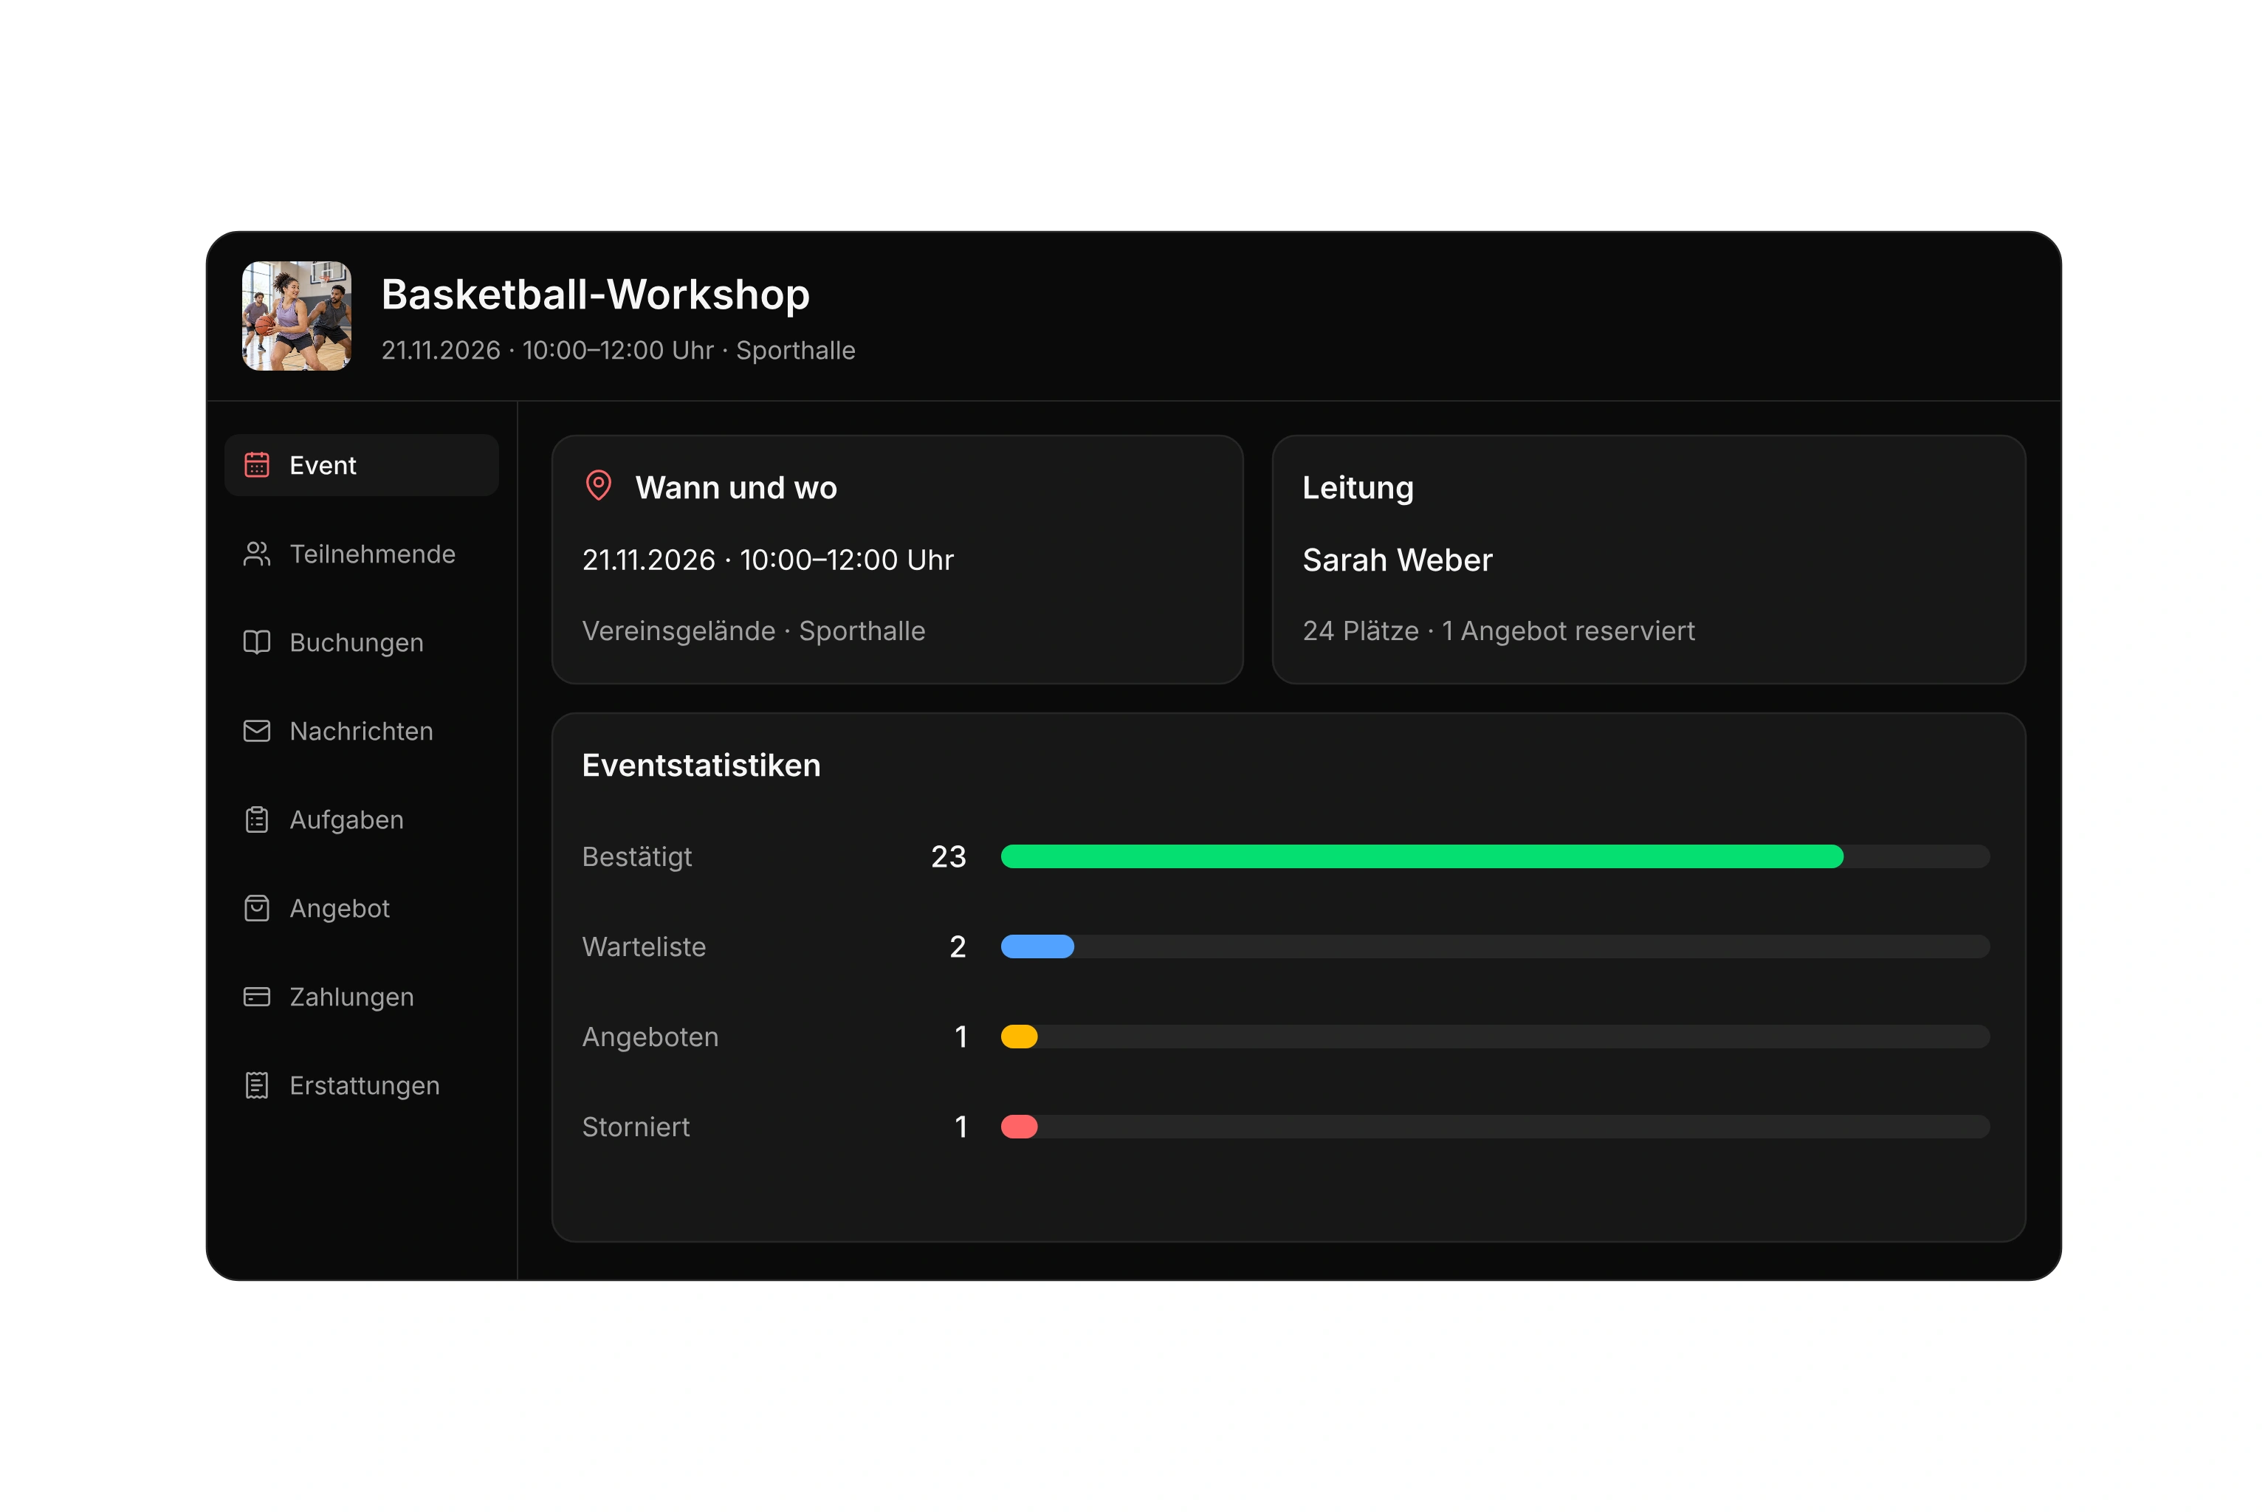Screen dimensions: 2268x1512
Task: Click the basketball workshop thumbnail image
Action: pyautogui.click(x=297, y=316)
